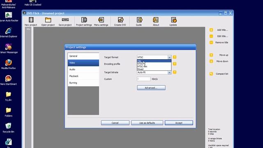The width and height of the screenshot is (263, 148).
Task: Open Nero StartSmart desktop icon
Action: point(8,79)
